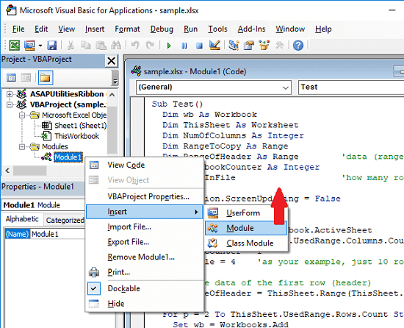Open the Help menu

(323, 29)
